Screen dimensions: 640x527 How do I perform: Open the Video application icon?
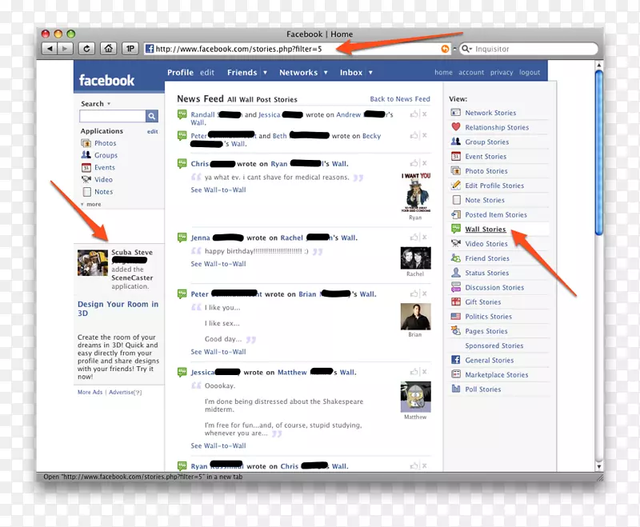click(x=86, y=179)
